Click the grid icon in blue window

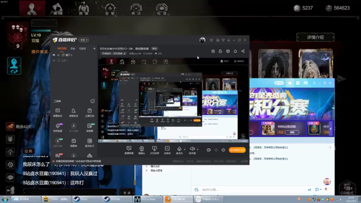click(x=298, y=83)
